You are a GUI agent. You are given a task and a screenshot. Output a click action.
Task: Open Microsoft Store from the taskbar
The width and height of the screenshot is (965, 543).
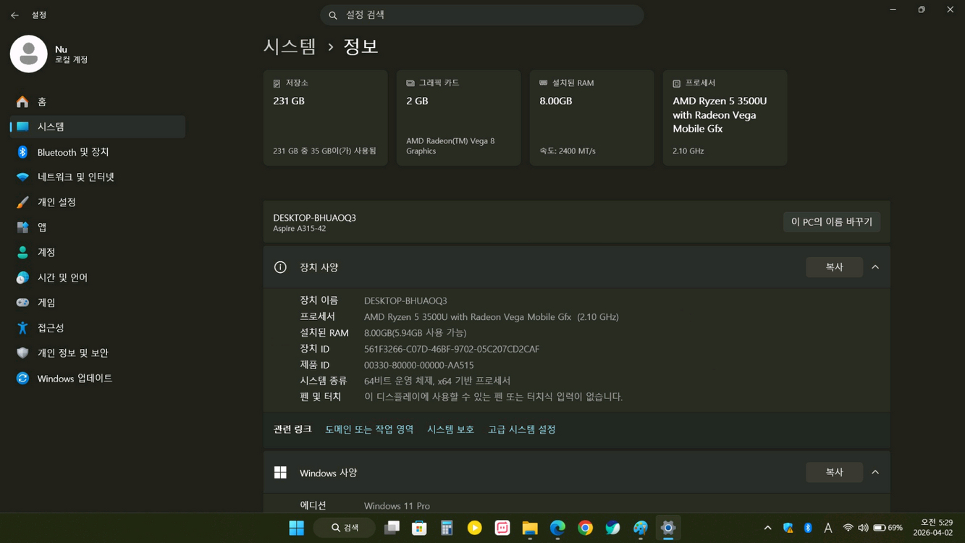pos(419,528)
